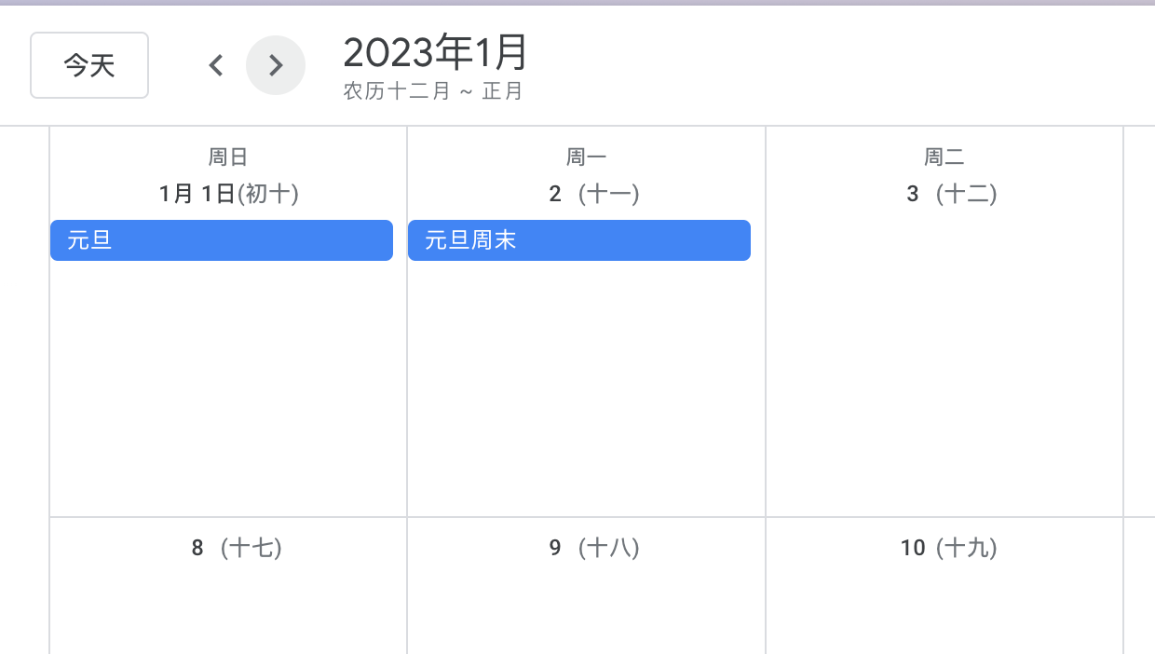Go to the previous month

point(216,65)
